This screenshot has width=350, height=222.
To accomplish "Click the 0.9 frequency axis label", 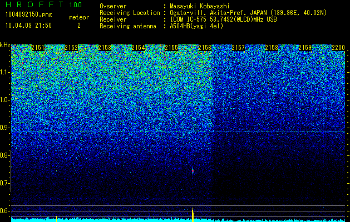I will 4,128.
